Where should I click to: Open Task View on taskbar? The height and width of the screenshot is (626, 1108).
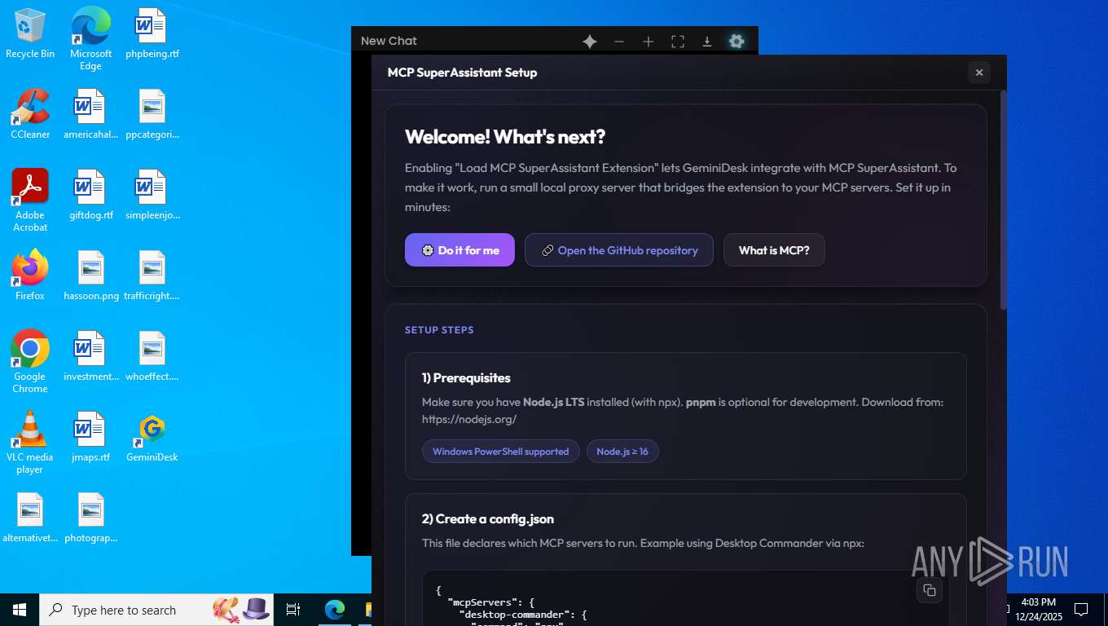point(293,610)
